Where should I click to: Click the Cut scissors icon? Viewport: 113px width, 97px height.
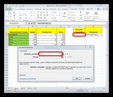click(14, 12)
